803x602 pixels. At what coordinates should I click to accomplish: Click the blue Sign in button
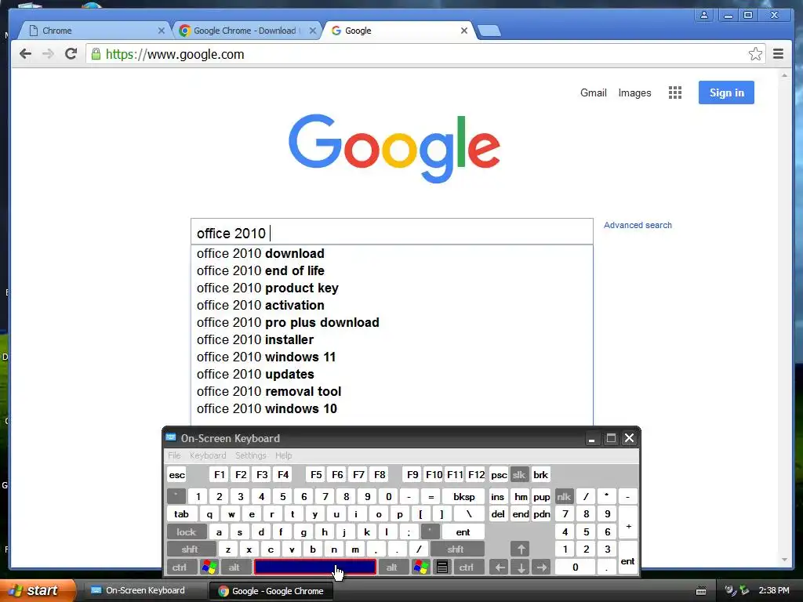(x=726, y=92)
